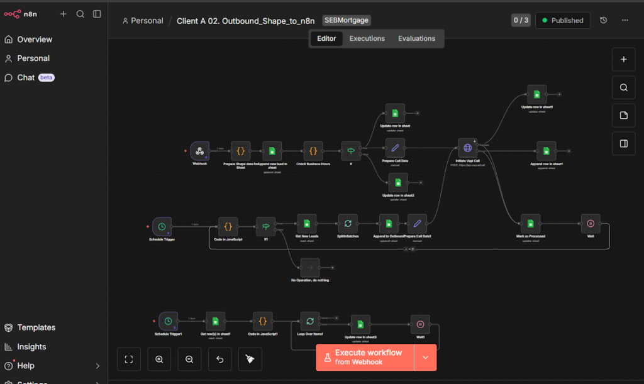
Task: Click the Webhook trigger node
Action: [x=199, y=151]
